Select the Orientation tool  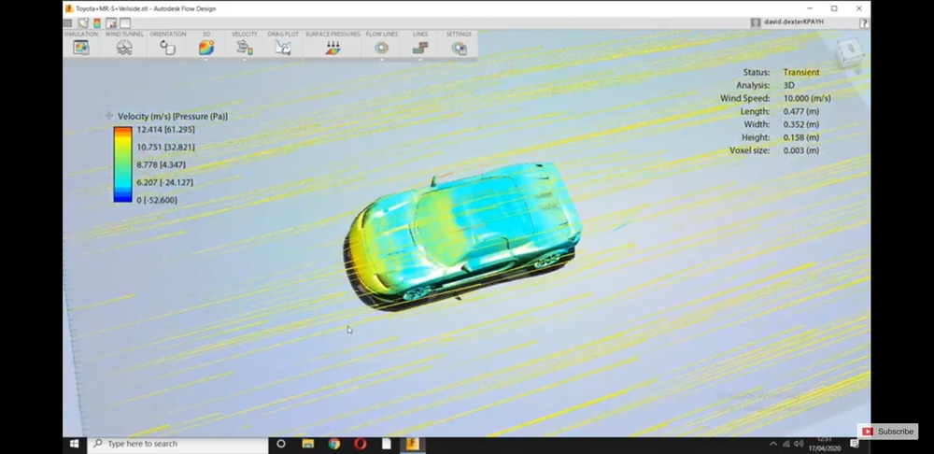167,49
